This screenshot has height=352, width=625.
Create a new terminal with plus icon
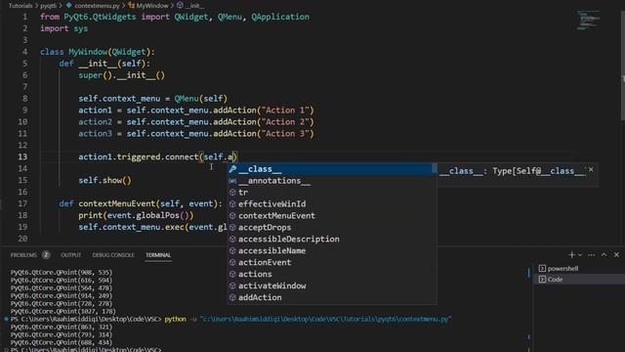point(571,254)
